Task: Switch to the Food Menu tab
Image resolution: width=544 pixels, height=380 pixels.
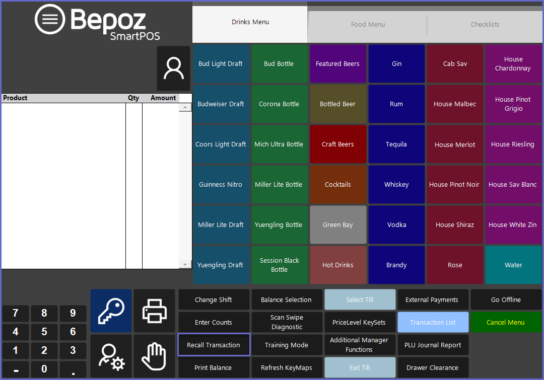Action: 368,25
